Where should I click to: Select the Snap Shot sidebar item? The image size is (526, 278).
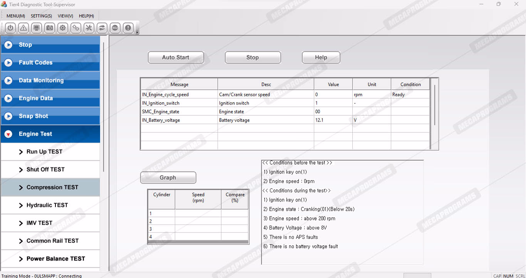(50, 116)
